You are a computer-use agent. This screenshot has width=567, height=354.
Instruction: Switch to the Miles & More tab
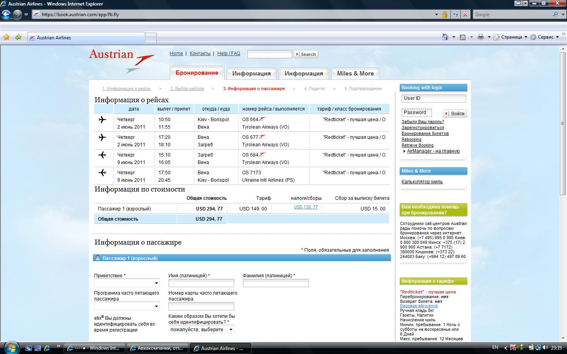coord(355,74)
